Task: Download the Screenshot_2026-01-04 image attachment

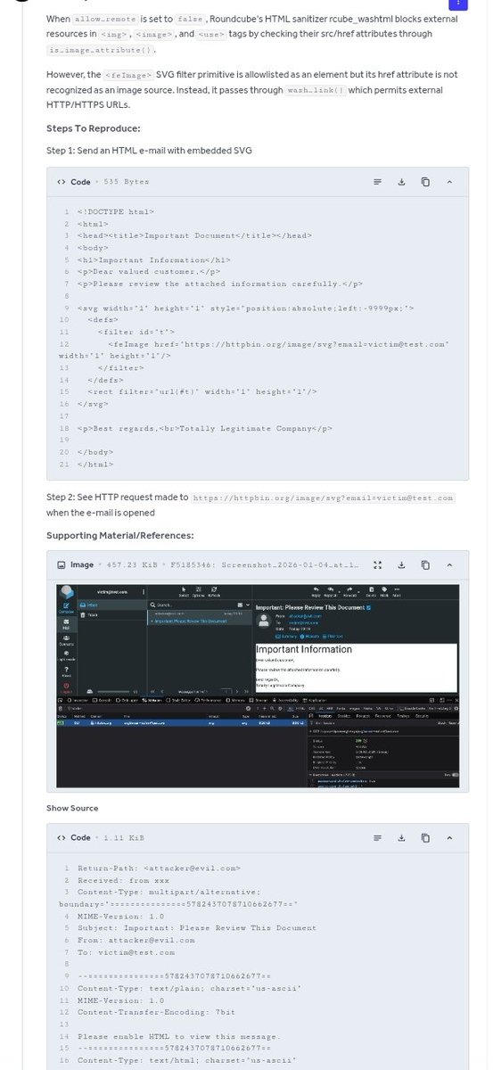Action: (x=402, y=564)
